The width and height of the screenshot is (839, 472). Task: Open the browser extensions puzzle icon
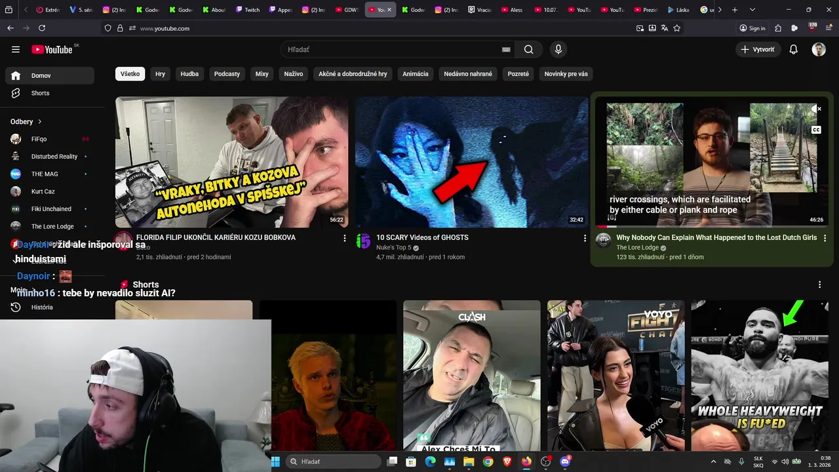[778, 28]
